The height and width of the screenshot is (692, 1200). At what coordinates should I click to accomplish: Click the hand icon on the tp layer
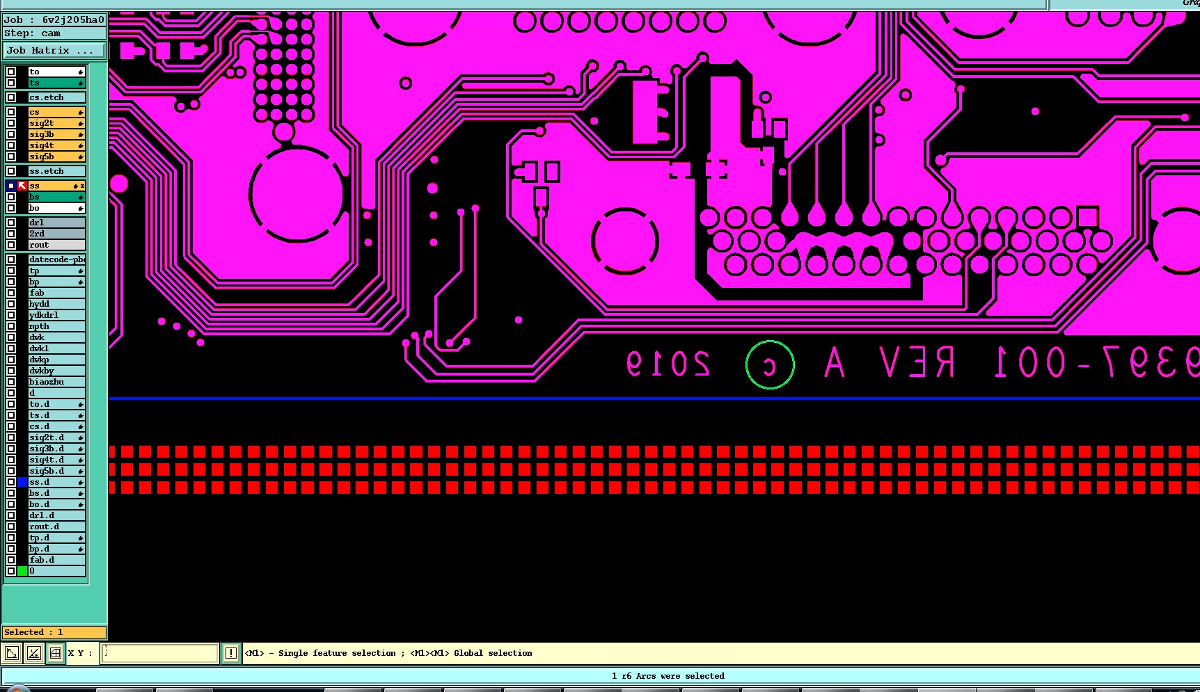coord(81,271)
